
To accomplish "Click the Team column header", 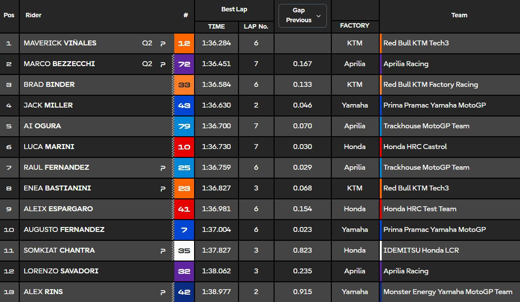I will 459,15.
